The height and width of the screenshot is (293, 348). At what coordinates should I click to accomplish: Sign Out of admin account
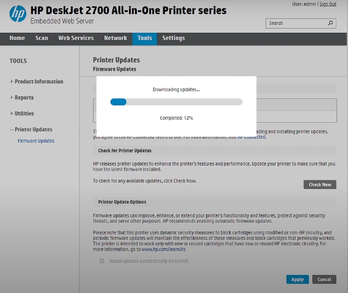pyautogui.click(x=327, y=4)
